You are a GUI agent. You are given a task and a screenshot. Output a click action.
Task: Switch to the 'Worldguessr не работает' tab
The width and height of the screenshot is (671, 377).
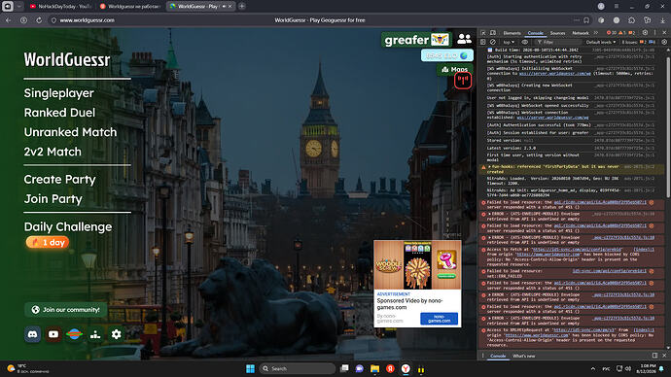130,7
